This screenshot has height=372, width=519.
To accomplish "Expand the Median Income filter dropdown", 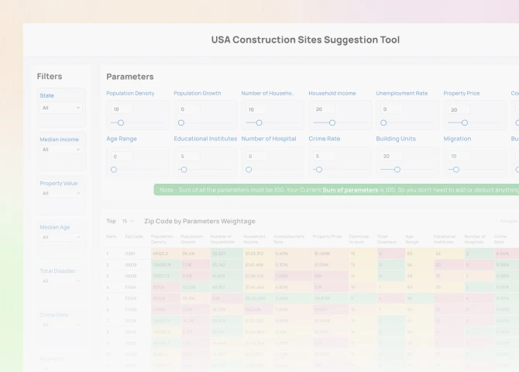I will (x=61, y=150).
